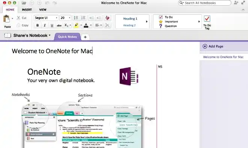Click the To Do Tag button

coord(207,22)
